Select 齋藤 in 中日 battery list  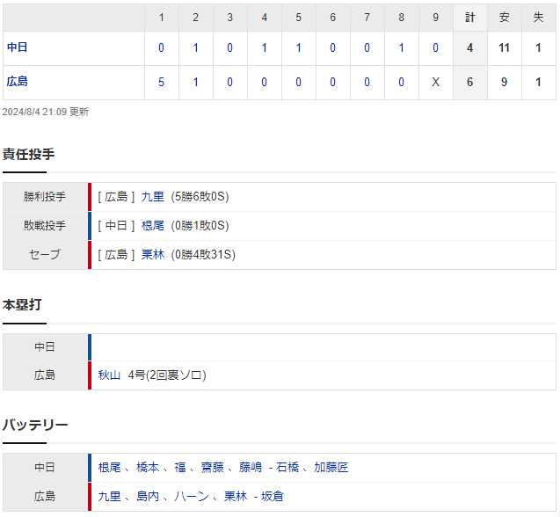point(212,468)
